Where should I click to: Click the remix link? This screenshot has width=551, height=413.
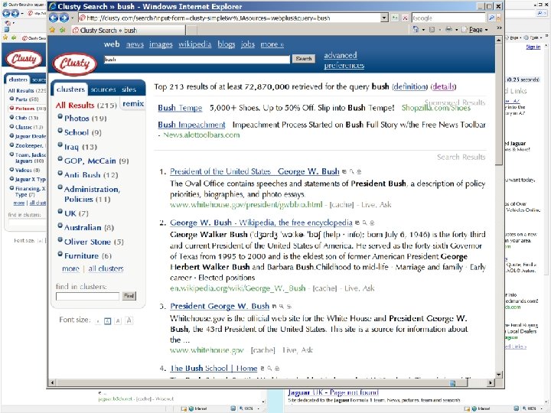133,103
